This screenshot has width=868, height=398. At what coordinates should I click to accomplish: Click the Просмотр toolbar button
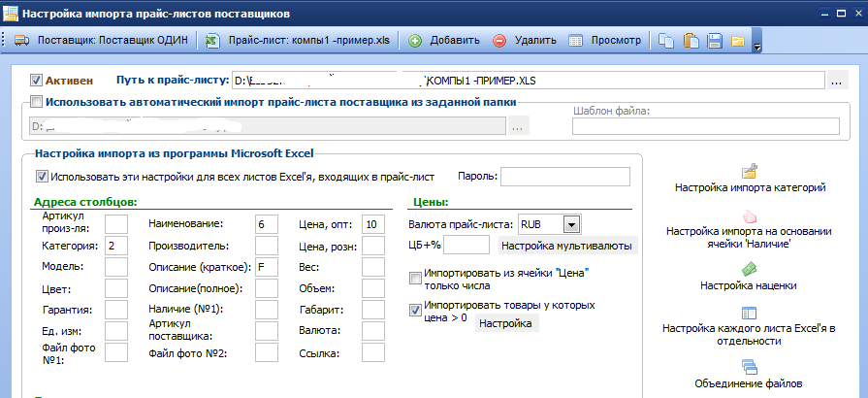(x=605, y=41)
